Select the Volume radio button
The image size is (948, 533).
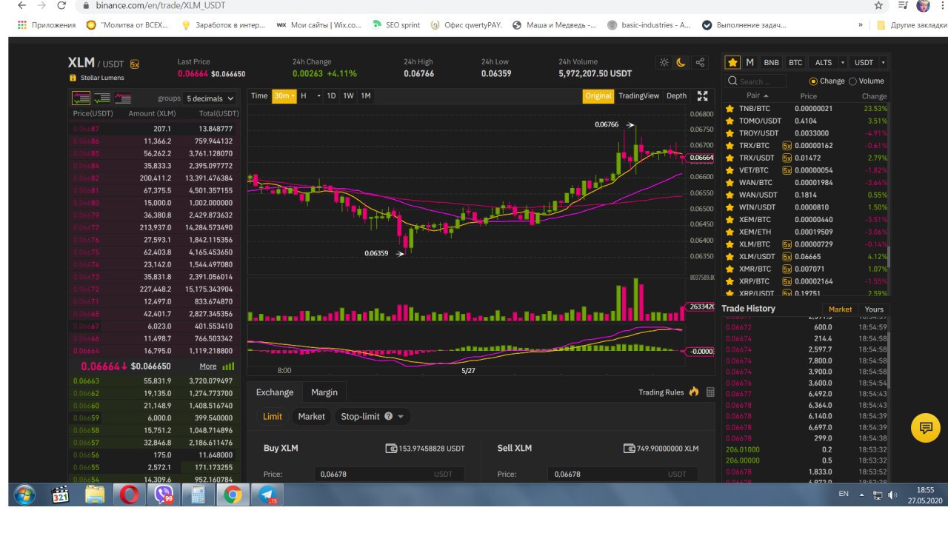[x=852, y=81]
